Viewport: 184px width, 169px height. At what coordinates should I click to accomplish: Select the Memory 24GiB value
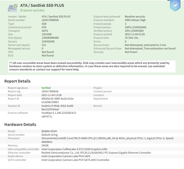45,145
